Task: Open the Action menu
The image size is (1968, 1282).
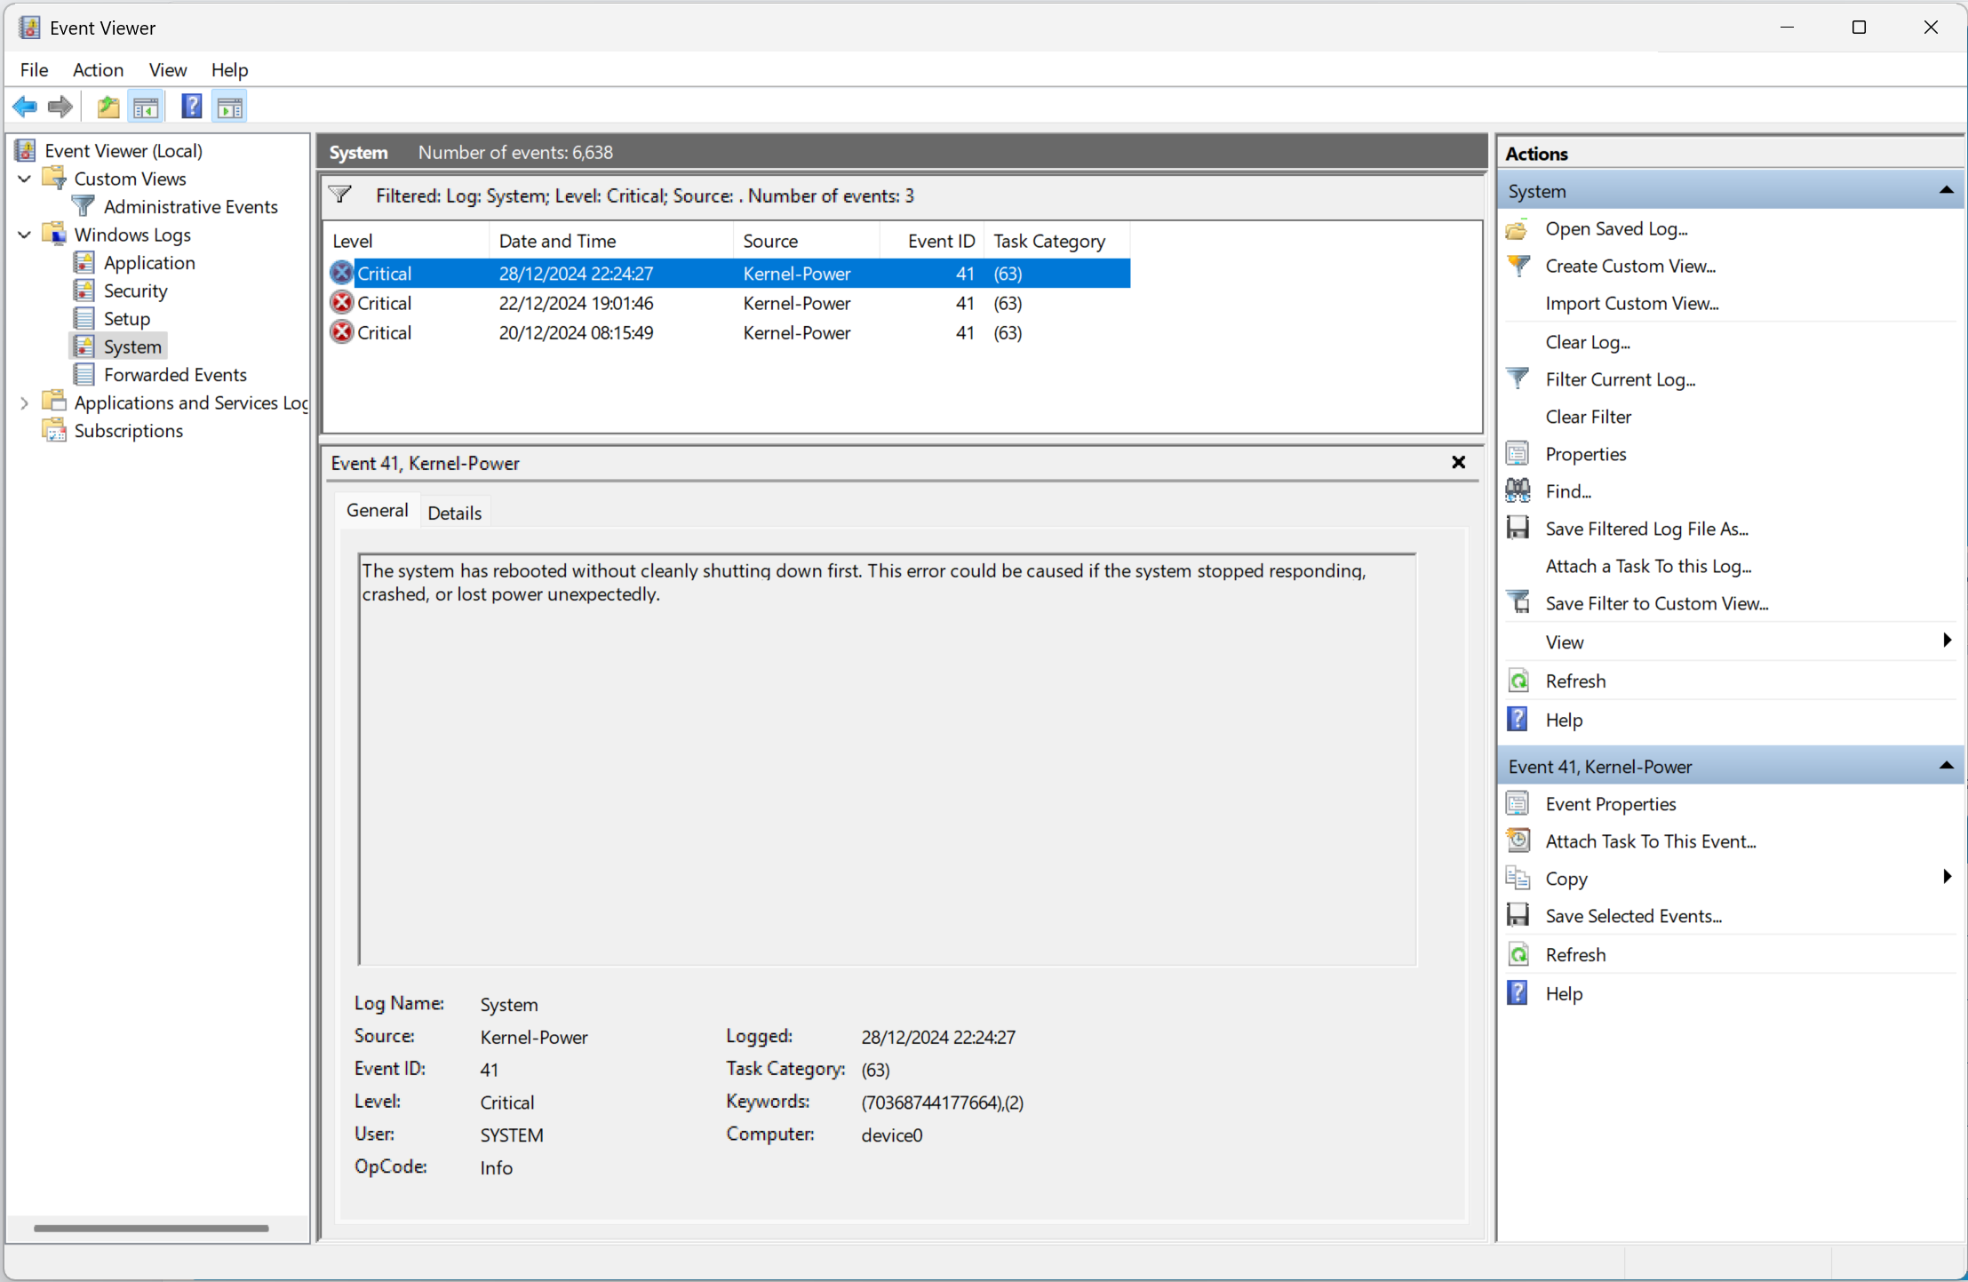Action: tap(98, 69)
